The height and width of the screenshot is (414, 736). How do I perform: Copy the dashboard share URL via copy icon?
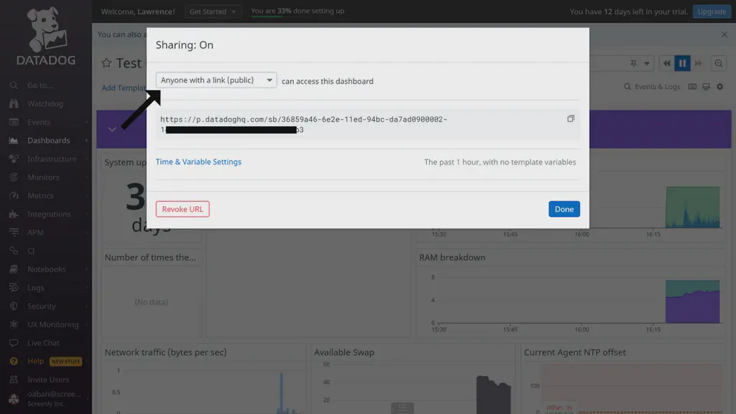[x=571, y=119]
